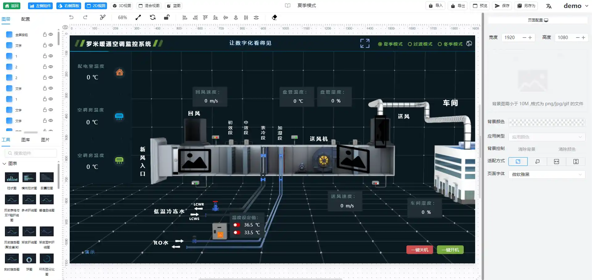Click the 预览 preview button
This screenshot has width=592, height=280.
point(480,6)
